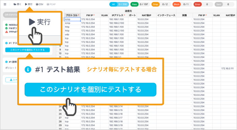The image size is (237, 130).
Task: Open the hamburger menu in the toolbar
Action: [x=5, y=4]
